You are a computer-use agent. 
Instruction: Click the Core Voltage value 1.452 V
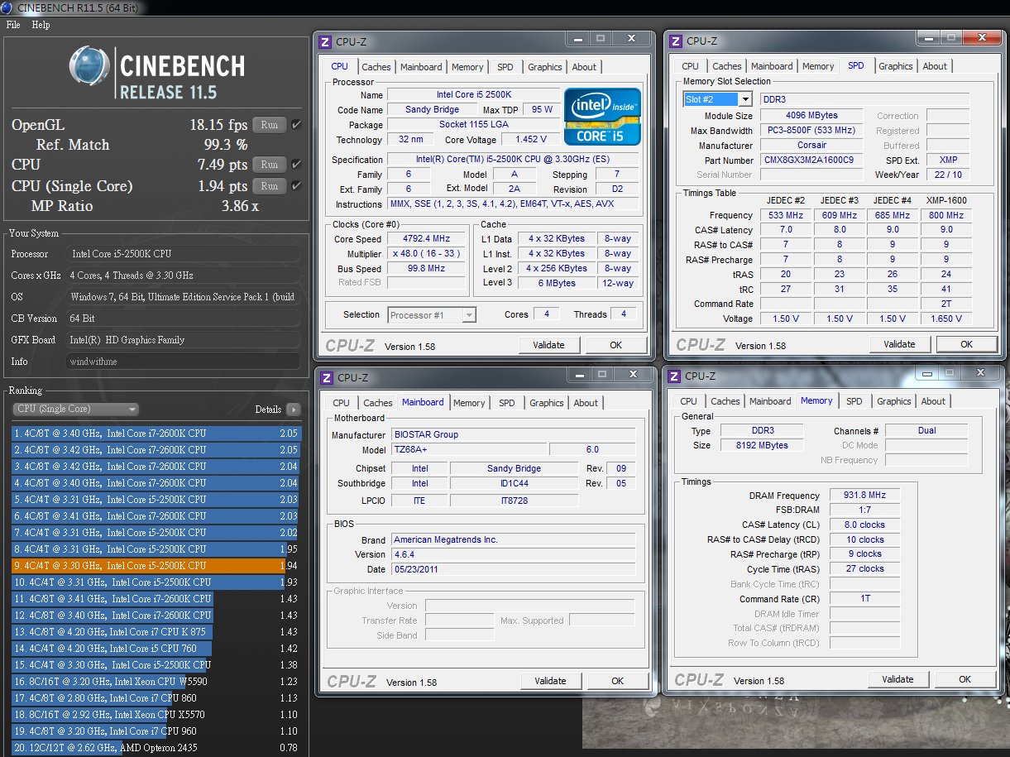(530, 140)
